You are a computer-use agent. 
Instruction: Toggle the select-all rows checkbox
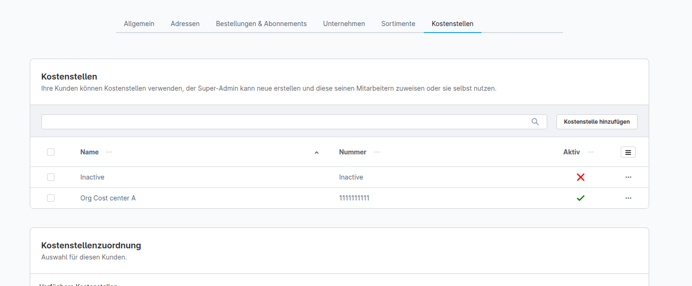click(x=51, y=152)
